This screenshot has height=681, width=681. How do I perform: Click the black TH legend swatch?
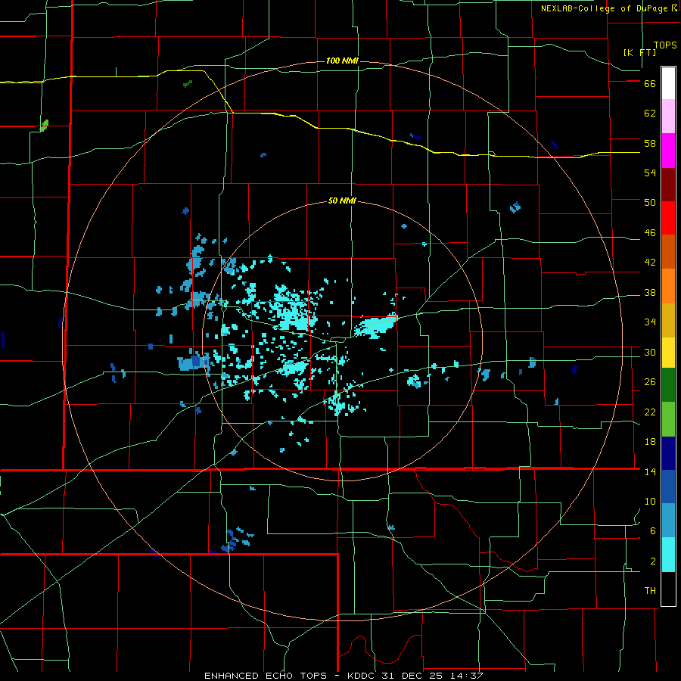(x=668, y=589)
